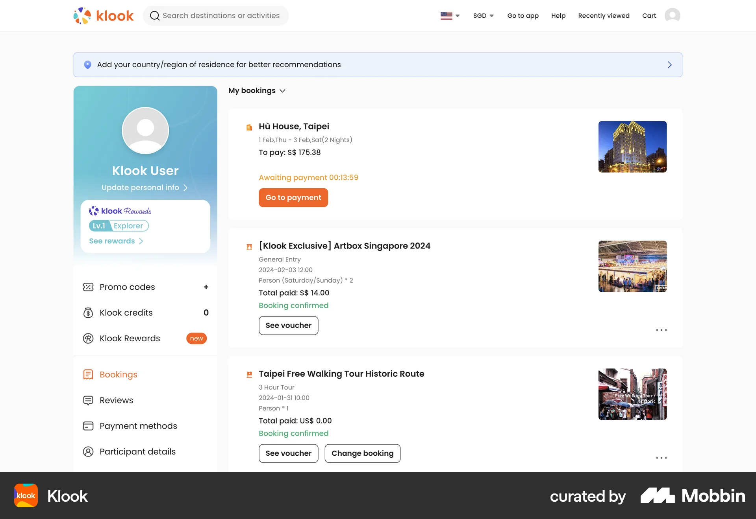This screenshot has width=756, height=519.
Task: Click inside the destinations search field
Action: [x=220, y=16]
